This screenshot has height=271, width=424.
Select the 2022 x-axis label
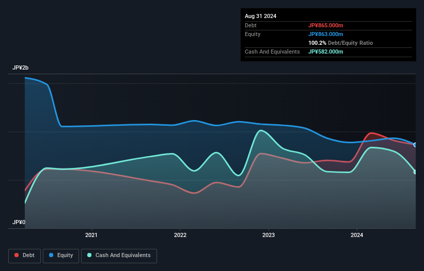[180, 235]
